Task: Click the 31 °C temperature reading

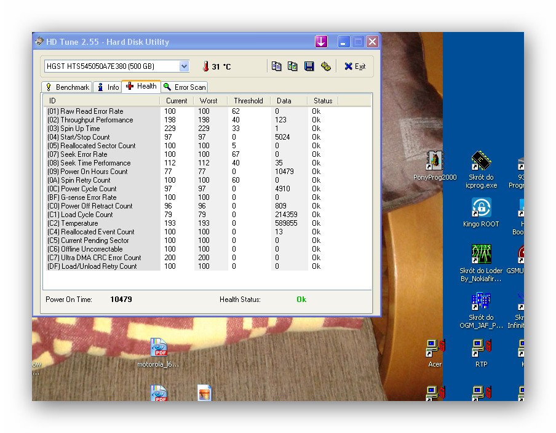Action: [x=221, y=66]
